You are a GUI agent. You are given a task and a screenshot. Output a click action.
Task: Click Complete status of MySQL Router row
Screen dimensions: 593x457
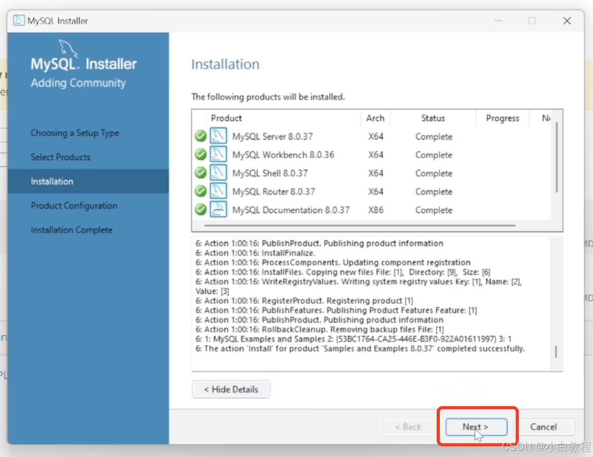[x=434, y=192]
